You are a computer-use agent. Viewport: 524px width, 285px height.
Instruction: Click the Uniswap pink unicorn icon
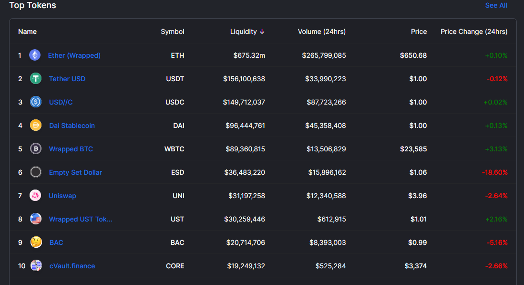click(x=35, y=195)
